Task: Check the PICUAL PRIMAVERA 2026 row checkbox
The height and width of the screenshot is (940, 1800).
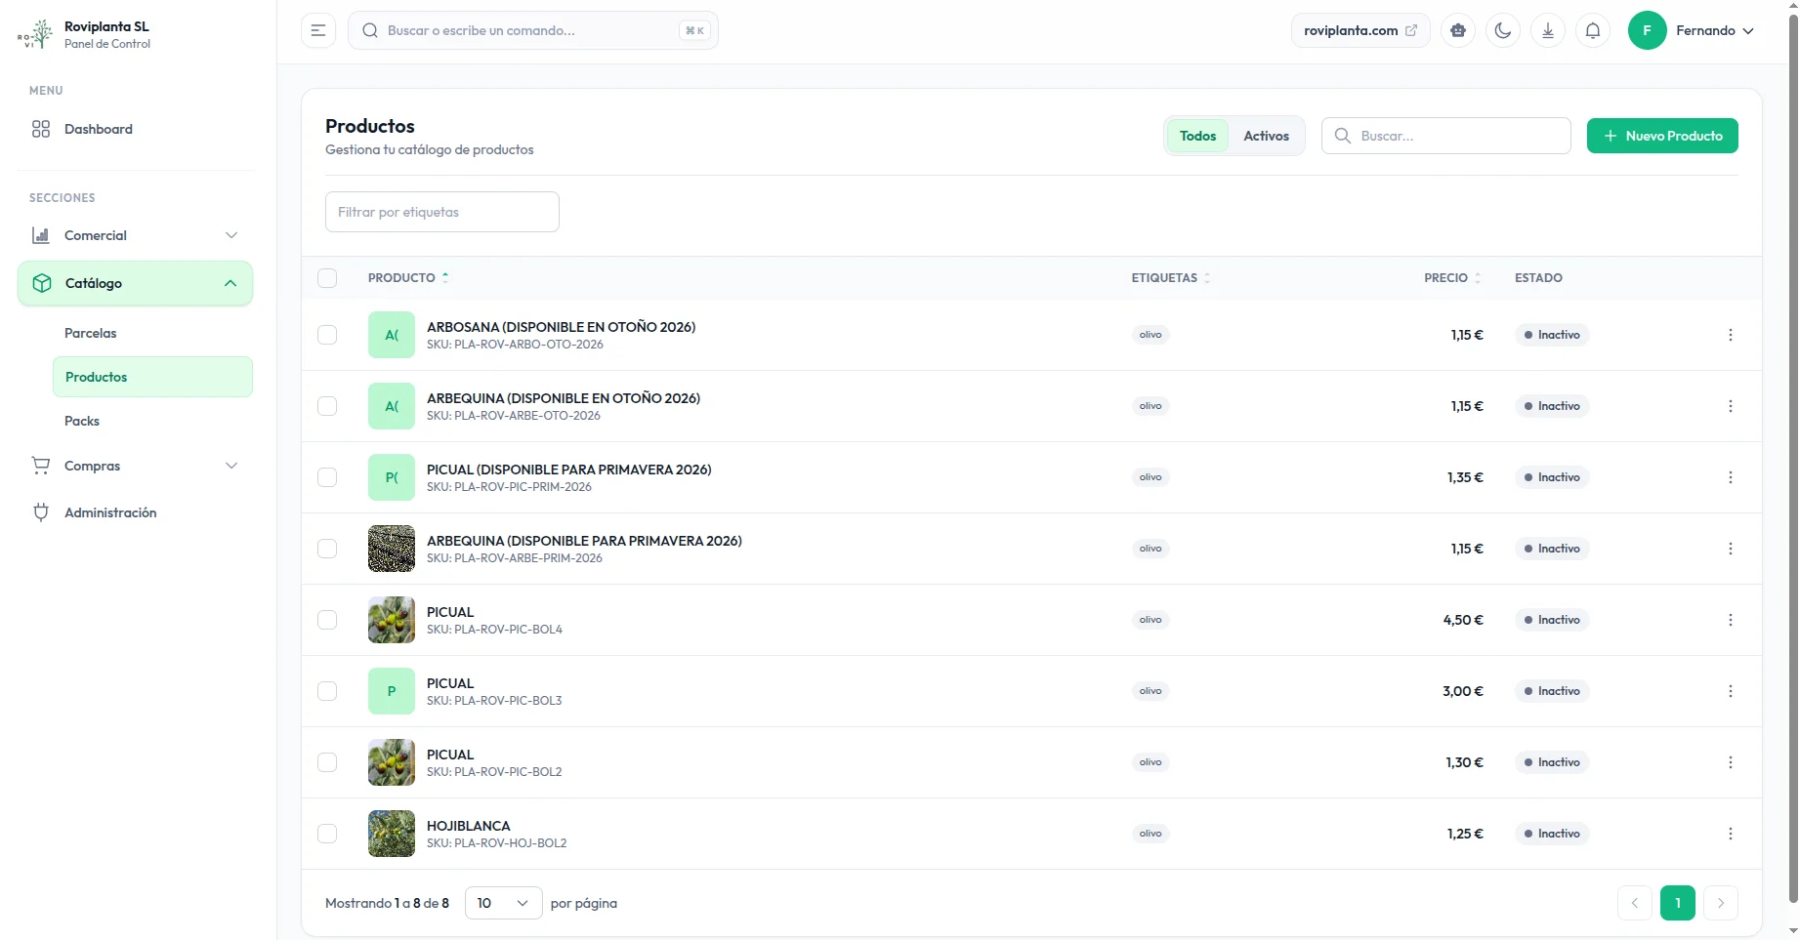Action: (327, 477)
